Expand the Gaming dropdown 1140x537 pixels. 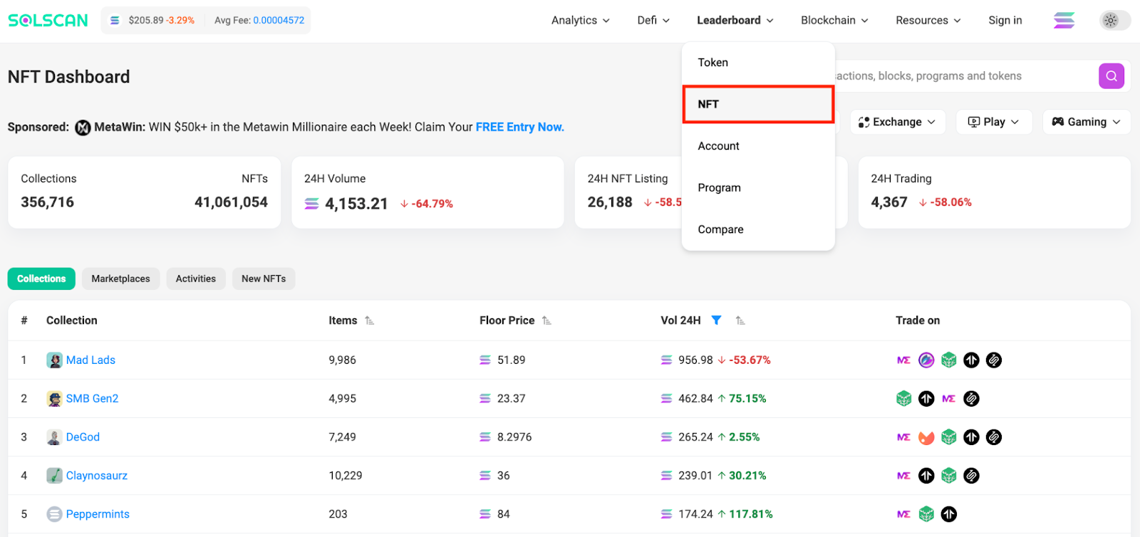pos(1086,122)
